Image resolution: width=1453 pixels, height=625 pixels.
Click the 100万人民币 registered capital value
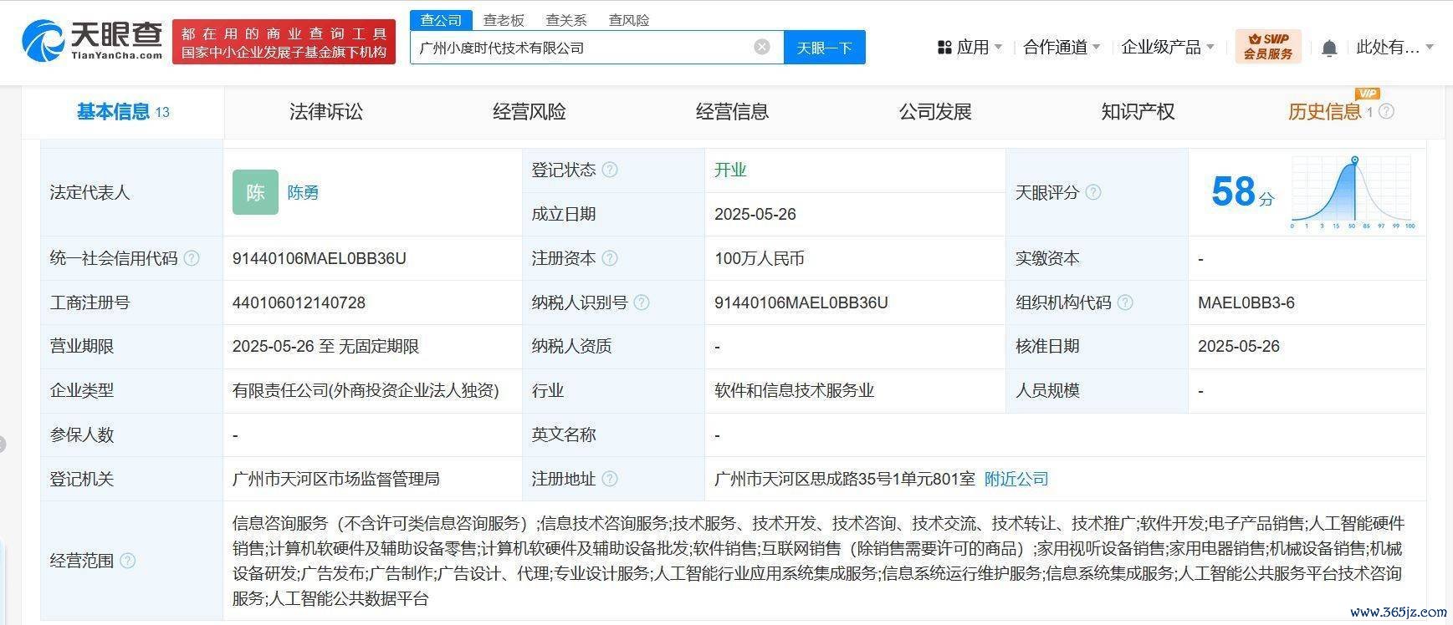[x=760, y=258]
